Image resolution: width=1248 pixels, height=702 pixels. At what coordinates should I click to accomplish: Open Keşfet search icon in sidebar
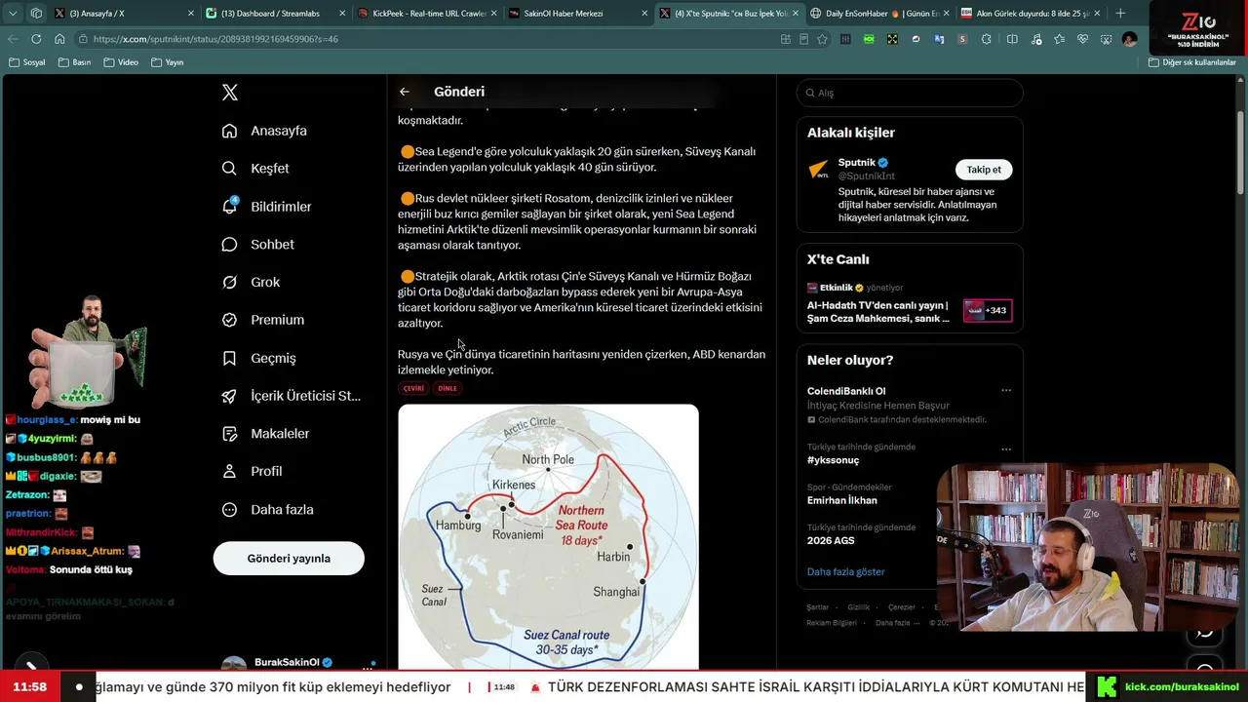(x=229, y=169)
